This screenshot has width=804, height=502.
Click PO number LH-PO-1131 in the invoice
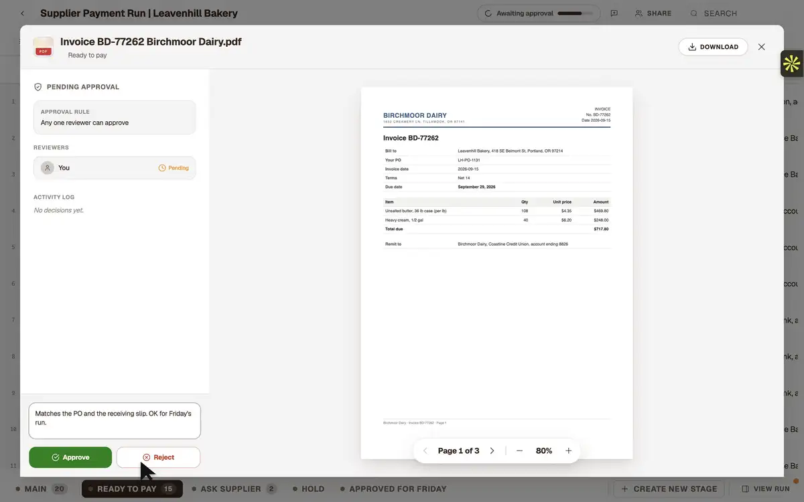[x=469, y=160]
